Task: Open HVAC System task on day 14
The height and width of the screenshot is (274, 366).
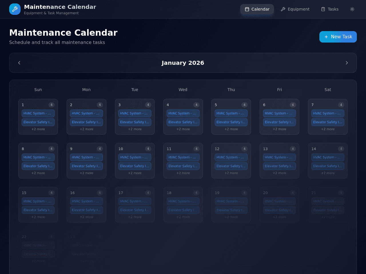Action: coord(328,157)
